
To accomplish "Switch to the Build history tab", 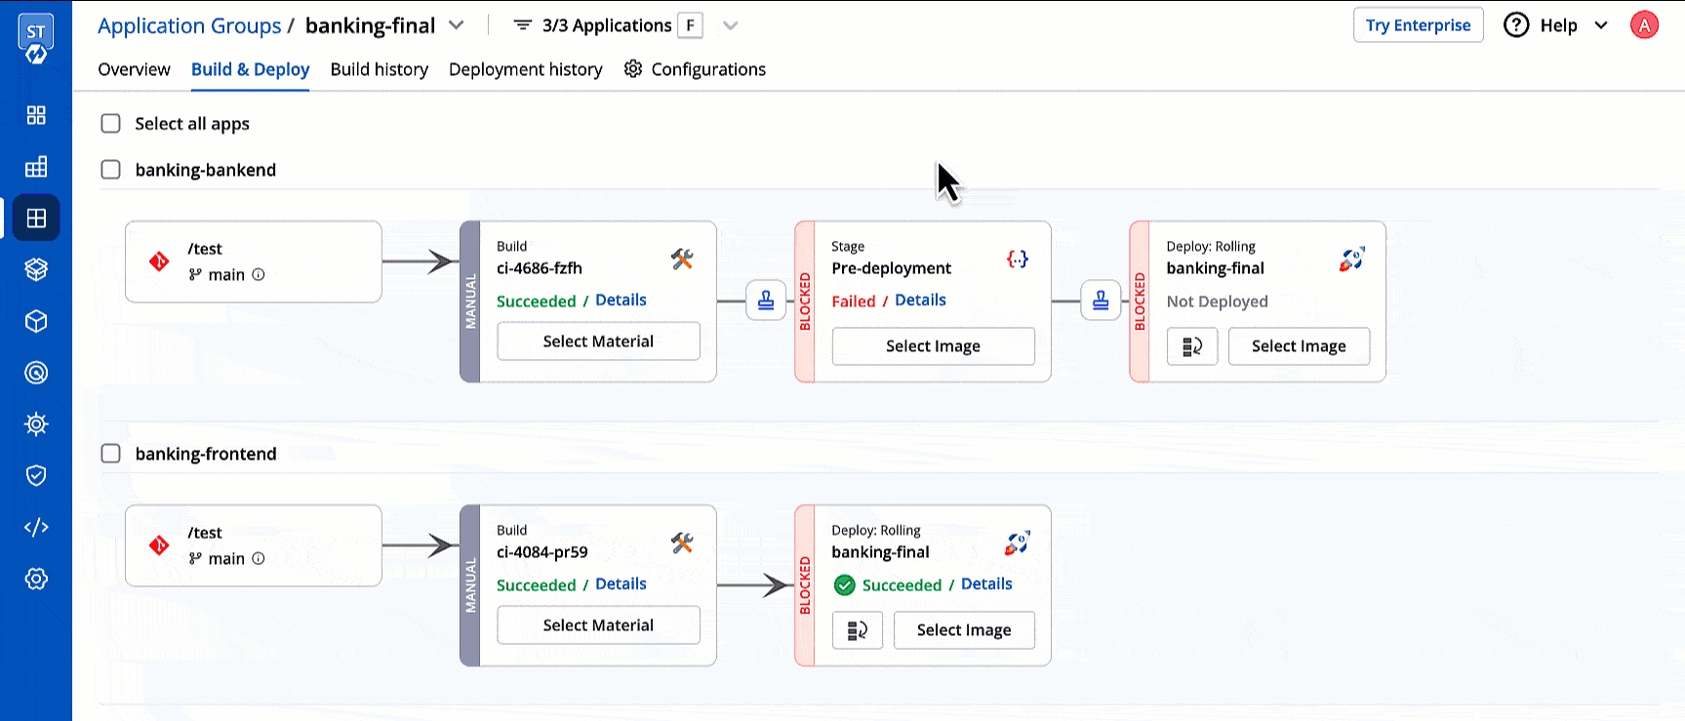I will click(x=379, y=69).
